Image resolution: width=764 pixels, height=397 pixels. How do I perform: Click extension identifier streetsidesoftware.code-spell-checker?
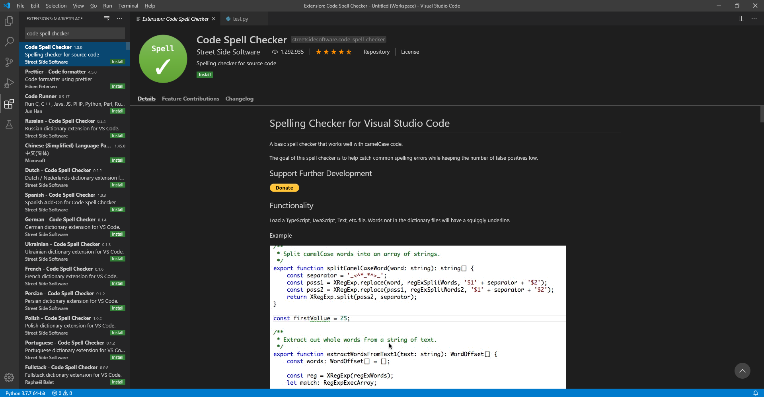tap(338, 39)
